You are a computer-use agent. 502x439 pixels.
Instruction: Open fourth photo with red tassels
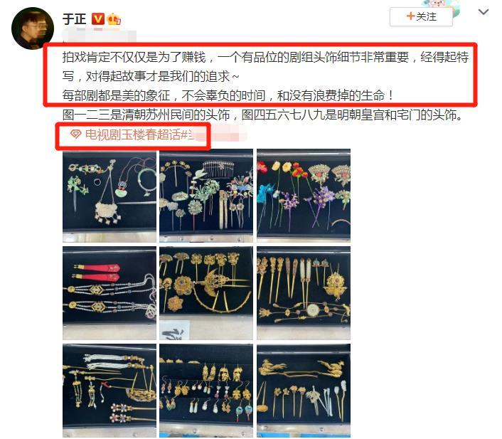(x=110, y=293)
